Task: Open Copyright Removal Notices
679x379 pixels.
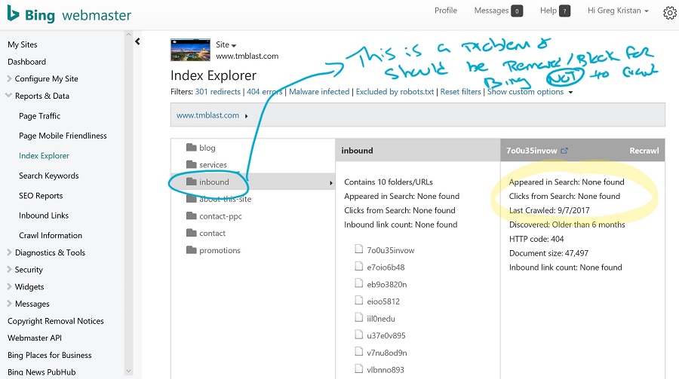Action: 55,321
